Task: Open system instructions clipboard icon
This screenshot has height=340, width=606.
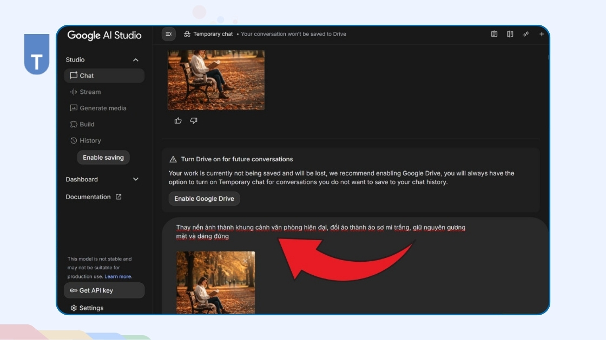Action: [494, 34]
